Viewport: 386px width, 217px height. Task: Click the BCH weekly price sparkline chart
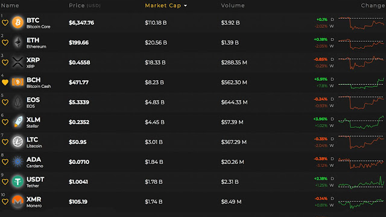[x=361, y=84]
